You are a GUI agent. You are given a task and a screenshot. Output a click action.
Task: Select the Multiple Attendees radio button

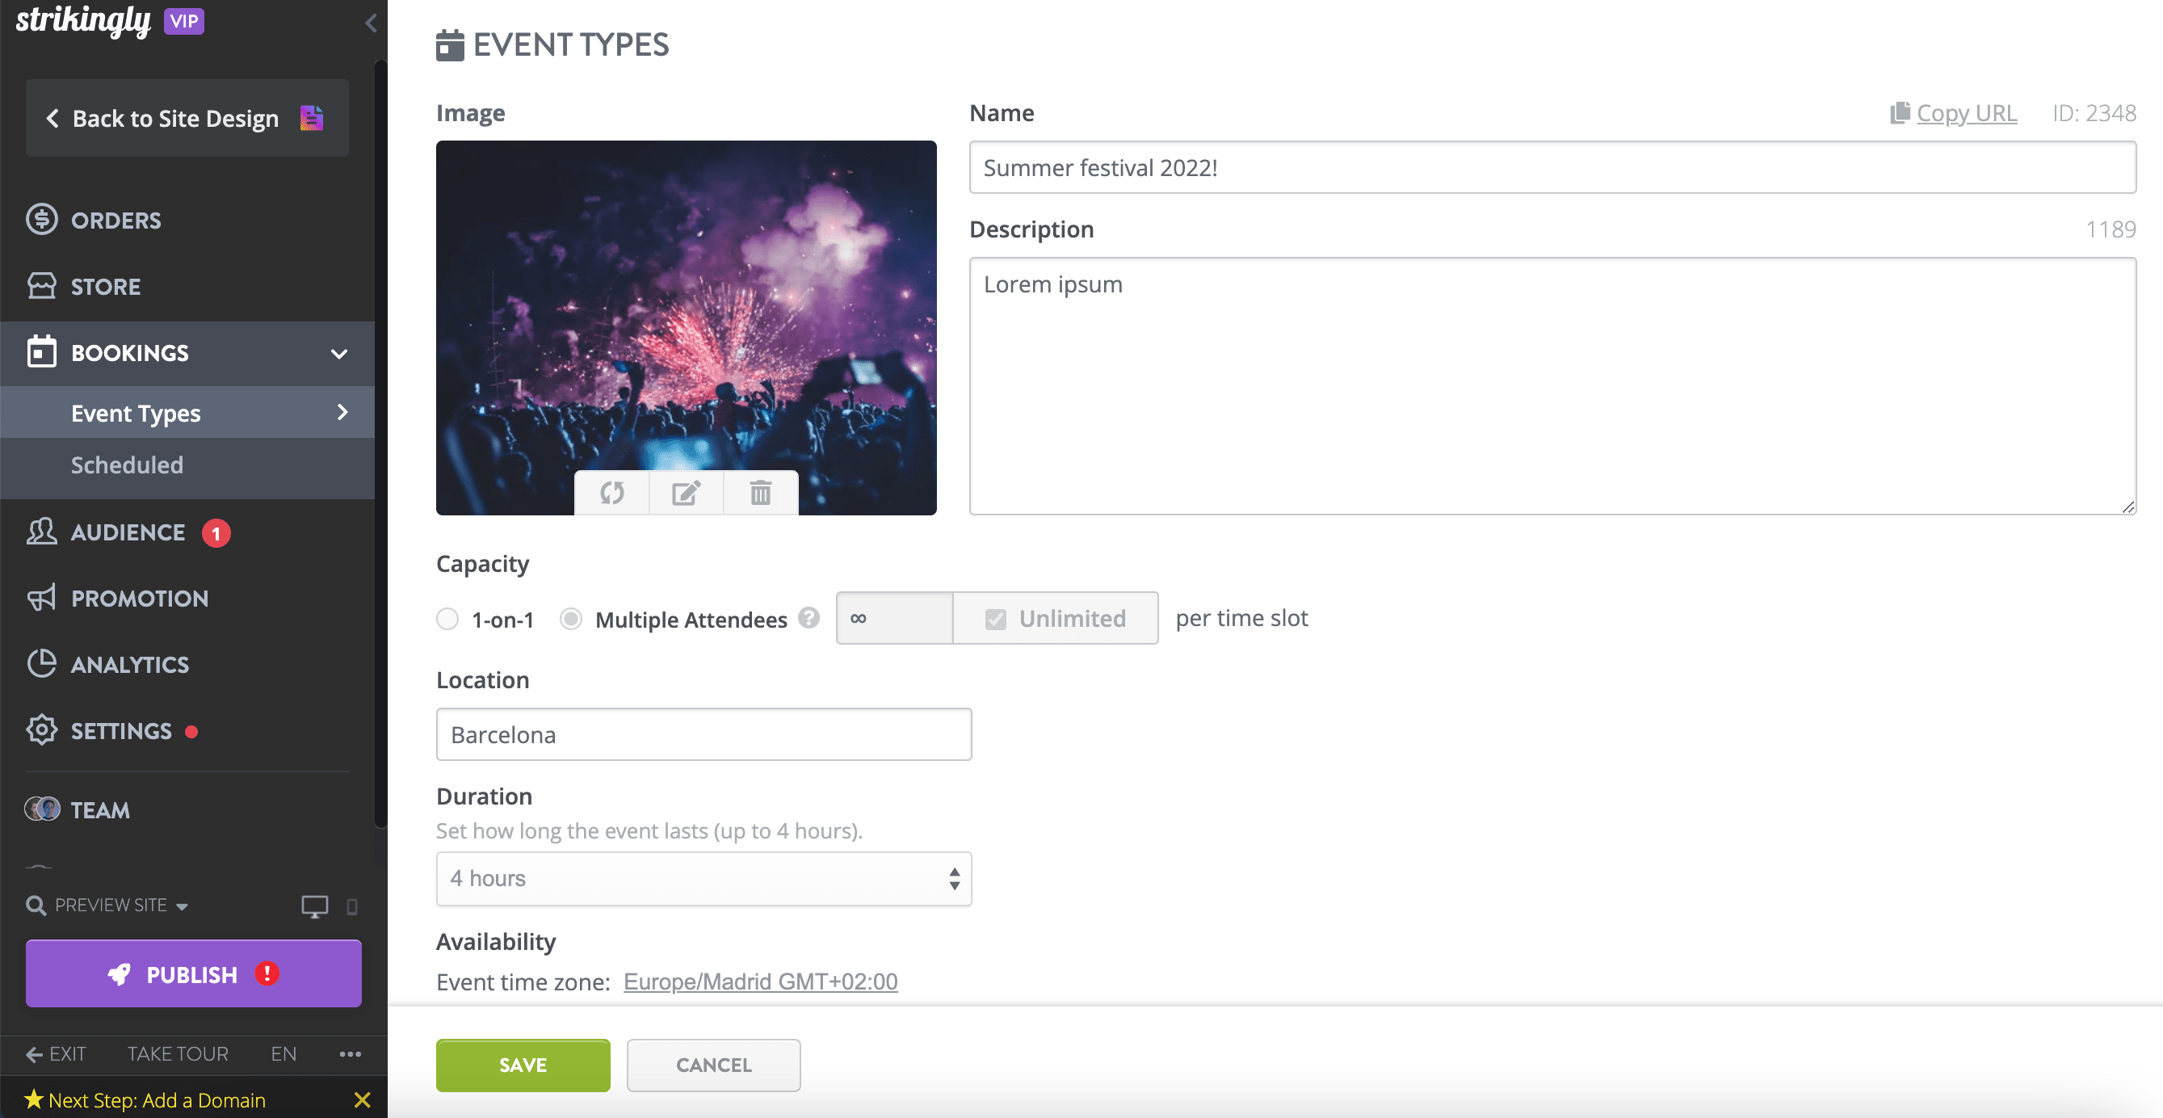pyautogui.click(x=571, y=619)
